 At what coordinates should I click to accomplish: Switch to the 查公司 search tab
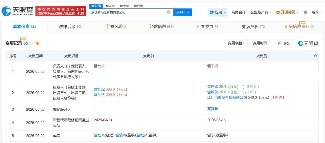point(96,6)
